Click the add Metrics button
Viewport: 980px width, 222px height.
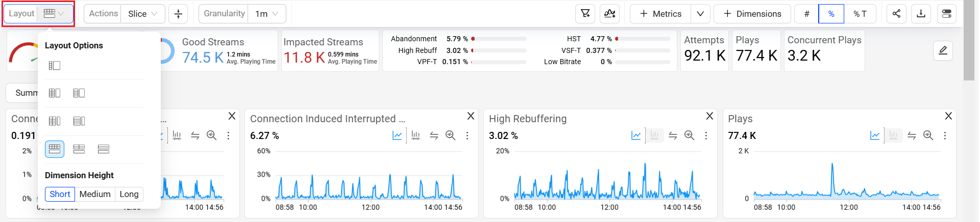pyautogui.click(x=660, y=14)
